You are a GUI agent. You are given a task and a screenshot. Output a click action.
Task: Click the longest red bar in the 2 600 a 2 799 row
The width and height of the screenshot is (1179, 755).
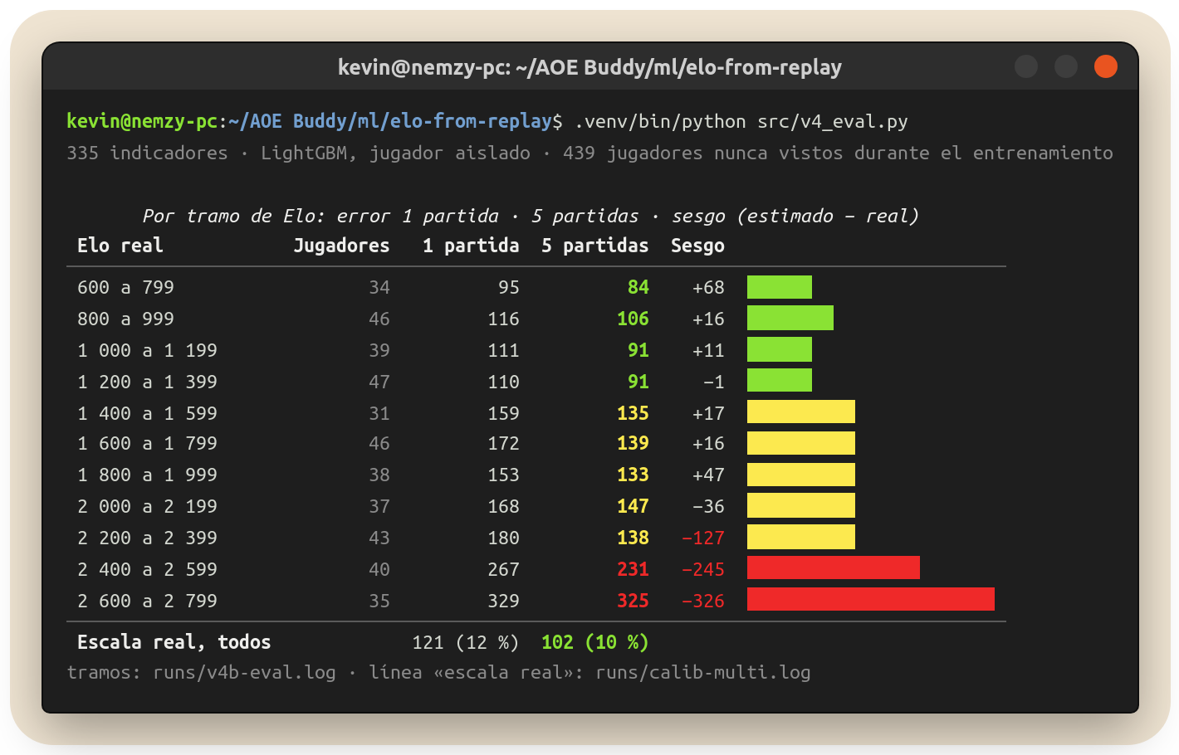coord(871,599)
